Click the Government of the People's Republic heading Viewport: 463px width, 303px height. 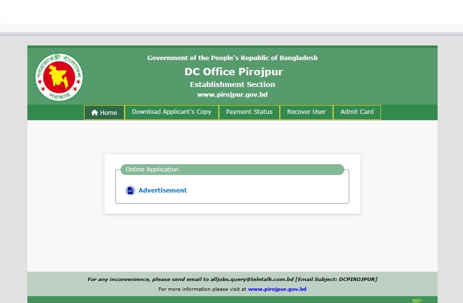click(x=232, y=58)
